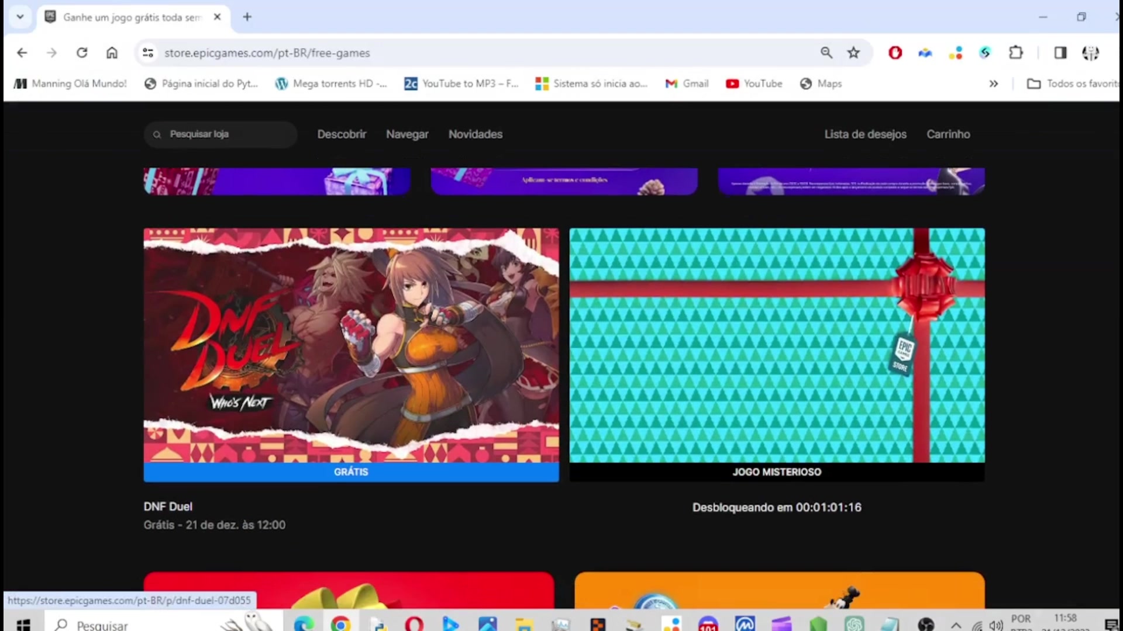Bookmark this page using the star icon
This screenshot has height=631, width=1123.
(853, 53)
